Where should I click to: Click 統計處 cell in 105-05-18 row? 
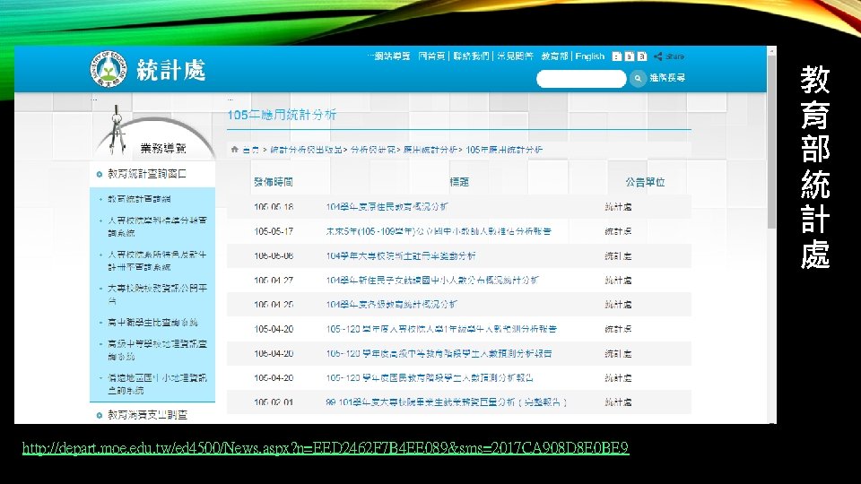[x=618, y=207]
